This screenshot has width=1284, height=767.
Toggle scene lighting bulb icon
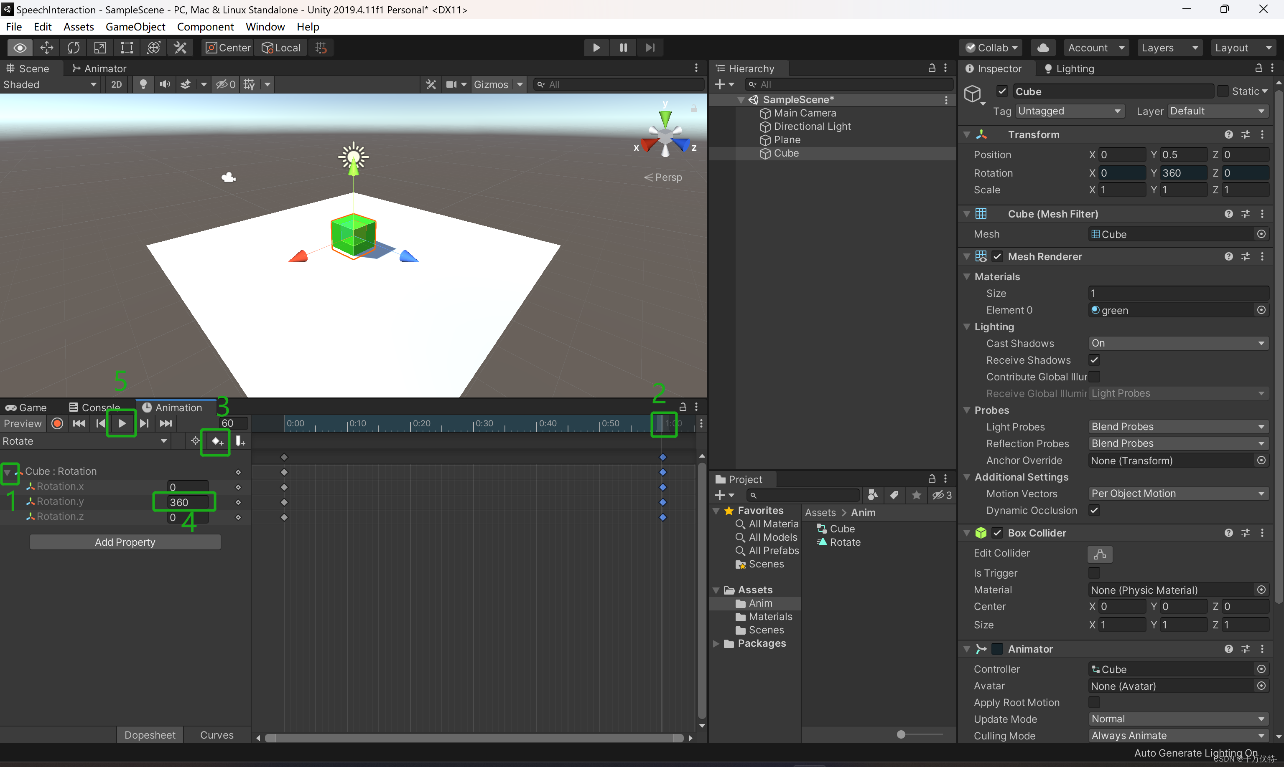click(x=143, y=84)
